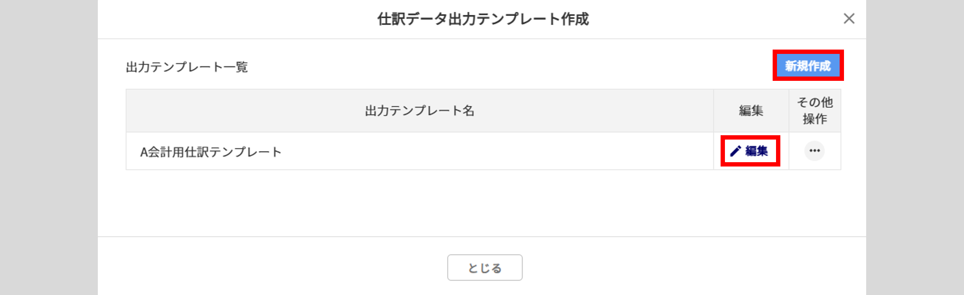Click the dialog title 仕訳データ出力テンプレート作成
This screenshot has width=964, height=295.
pyautogui.click(x=482, y=19)
